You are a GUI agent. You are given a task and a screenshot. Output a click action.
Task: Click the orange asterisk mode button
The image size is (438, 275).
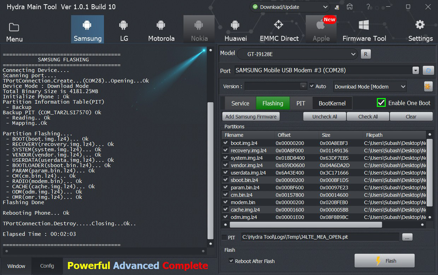pyautogui.click(x=428, y=86)
